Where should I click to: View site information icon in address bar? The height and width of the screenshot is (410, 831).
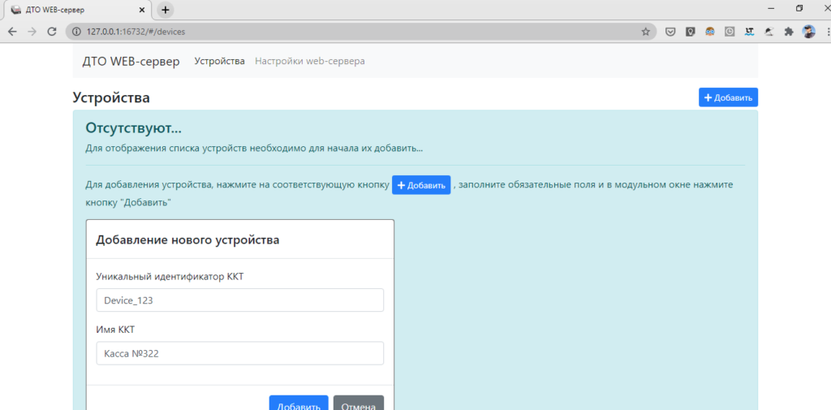click(x=77, y=32)
